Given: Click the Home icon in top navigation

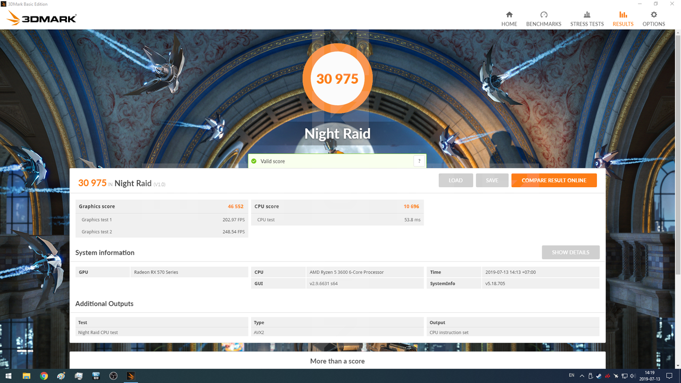Looking at the screenshot, I should tap(509, 19).
